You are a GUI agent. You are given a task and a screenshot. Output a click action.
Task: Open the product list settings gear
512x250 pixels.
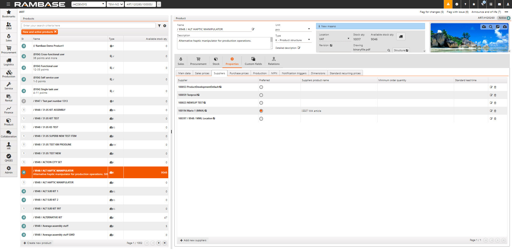click(165, 26)
